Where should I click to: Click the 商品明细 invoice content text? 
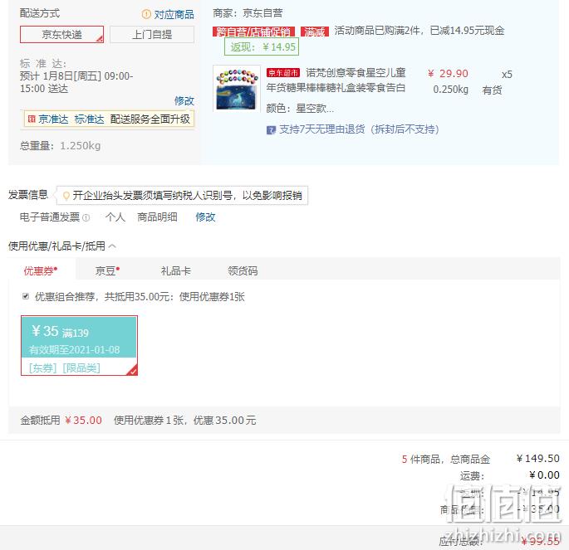[157, 217]
